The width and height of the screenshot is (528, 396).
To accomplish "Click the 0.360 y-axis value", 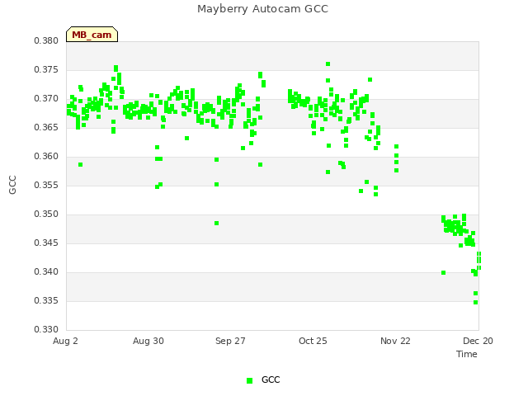I will (46, 157).
